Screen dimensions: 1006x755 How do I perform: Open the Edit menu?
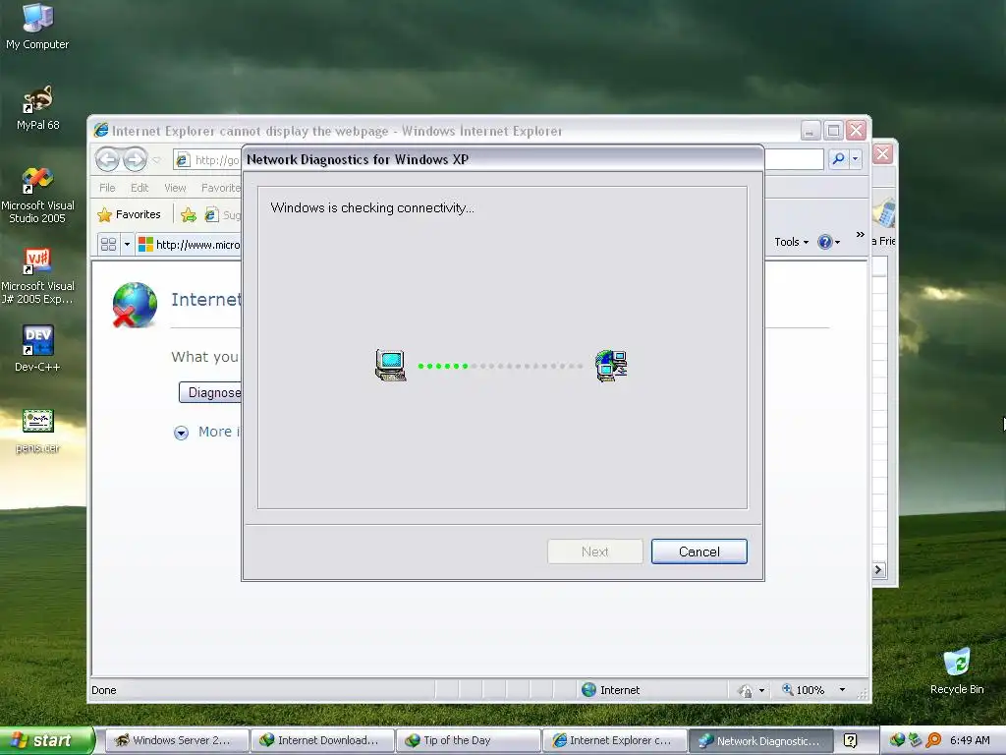tap(140, 188)
